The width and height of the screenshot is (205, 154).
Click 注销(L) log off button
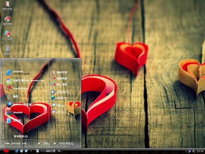tap(44, 143)
